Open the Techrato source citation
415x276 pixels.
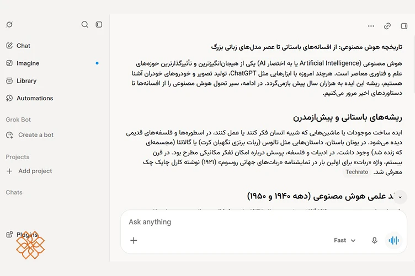pos(357,172)
